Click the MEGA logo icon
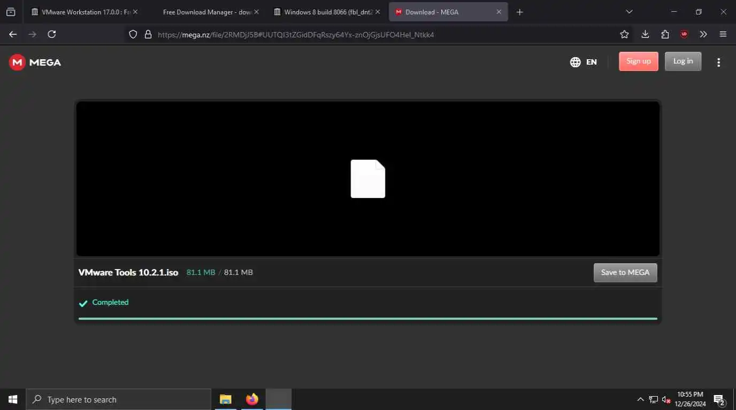736x410 pixels. pyautogui.click(x=17, y=62)
